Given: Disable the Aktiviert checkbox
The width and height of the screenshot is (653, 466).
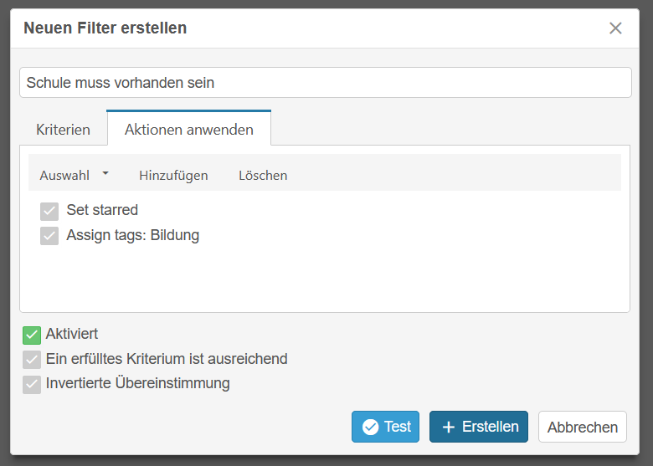Looking at the screenshot, I should [32, 335].
